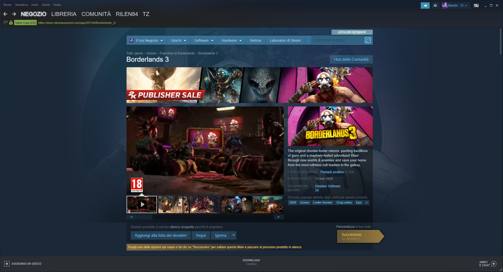Switch to the NEGOZIO tab
Screen dimensions: 503x272
(x=34, y=14)
